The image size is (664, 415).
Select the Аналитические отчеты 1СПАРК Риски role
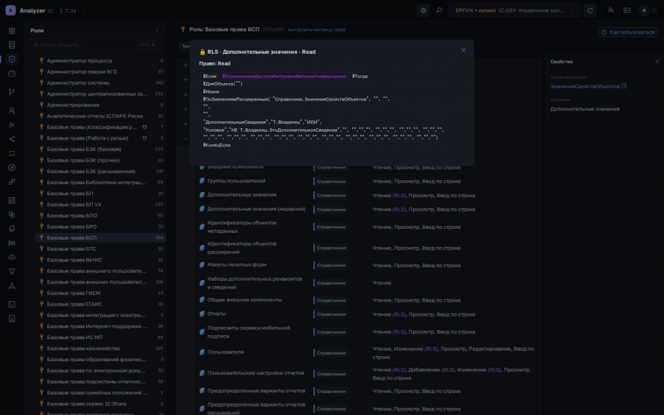coord(101,115)
